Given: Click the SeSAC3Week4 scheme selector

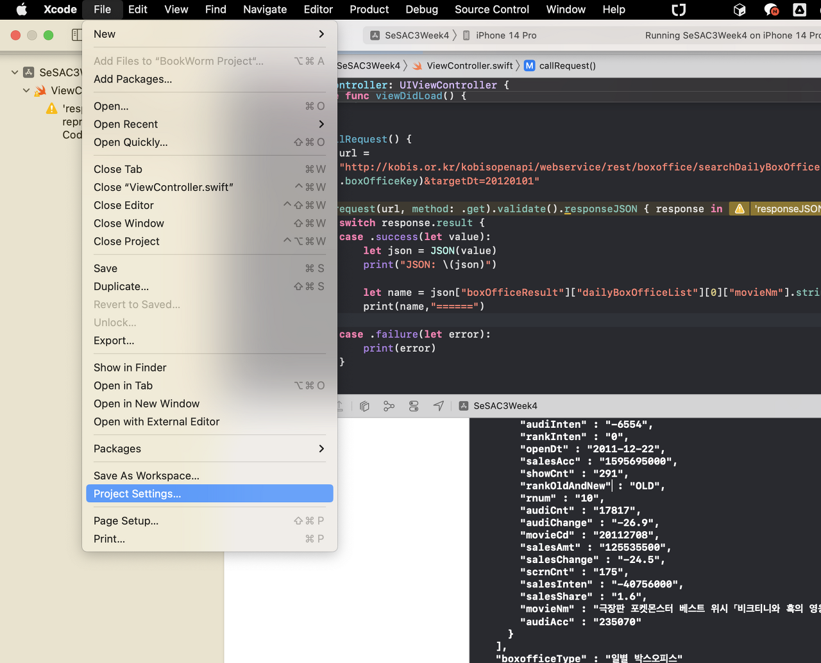Looking at the screenshot, I should coord(410,35).
